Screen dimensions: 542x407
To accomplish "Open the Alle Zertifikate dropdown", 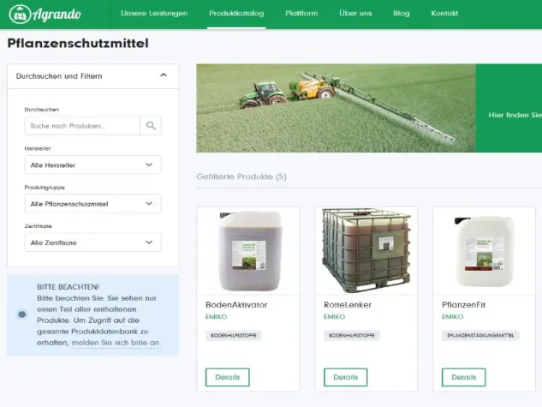I will [92, 242].
